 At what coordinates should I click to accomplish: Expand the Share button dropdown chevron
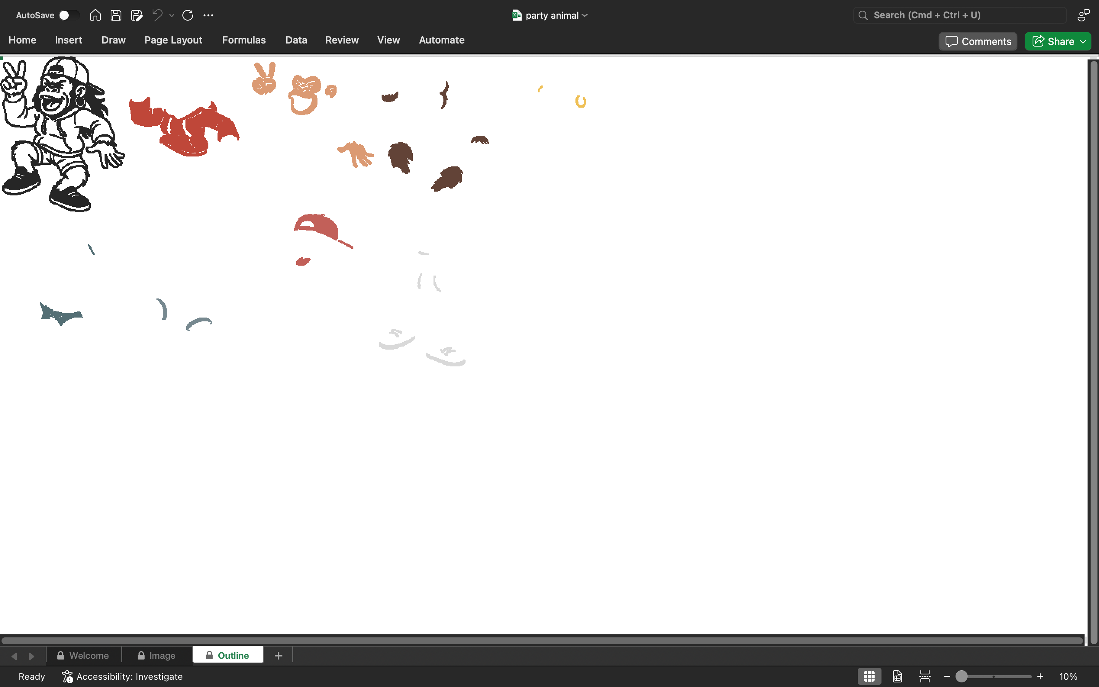coord(1083,42)
